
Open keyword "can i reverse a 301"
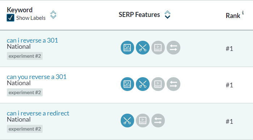pyautogui.click(x=32, y=40)
